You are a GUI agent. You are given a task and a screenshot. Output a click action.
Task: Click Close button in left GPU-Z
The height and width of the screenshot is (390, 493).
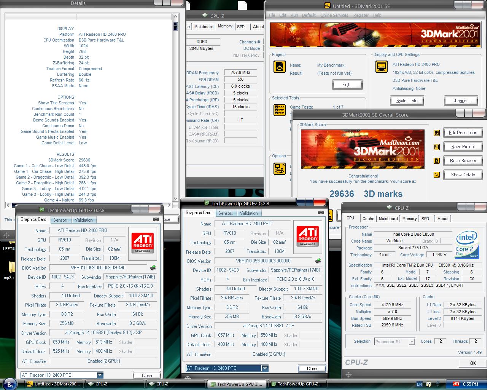147,375
